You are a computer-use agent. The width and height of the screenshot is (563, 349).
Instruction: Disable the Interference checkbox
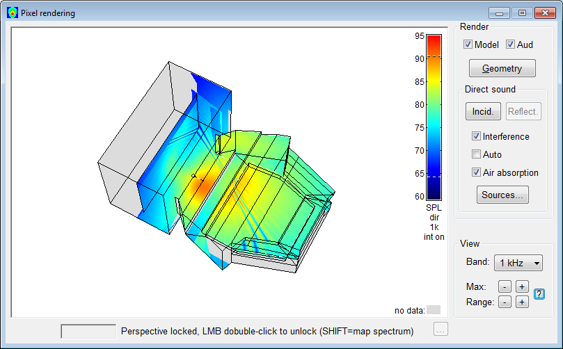click(477, 136)
